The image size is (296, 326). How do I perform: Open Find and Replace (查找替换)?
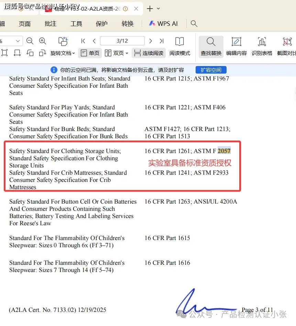(x=211, y=46)
